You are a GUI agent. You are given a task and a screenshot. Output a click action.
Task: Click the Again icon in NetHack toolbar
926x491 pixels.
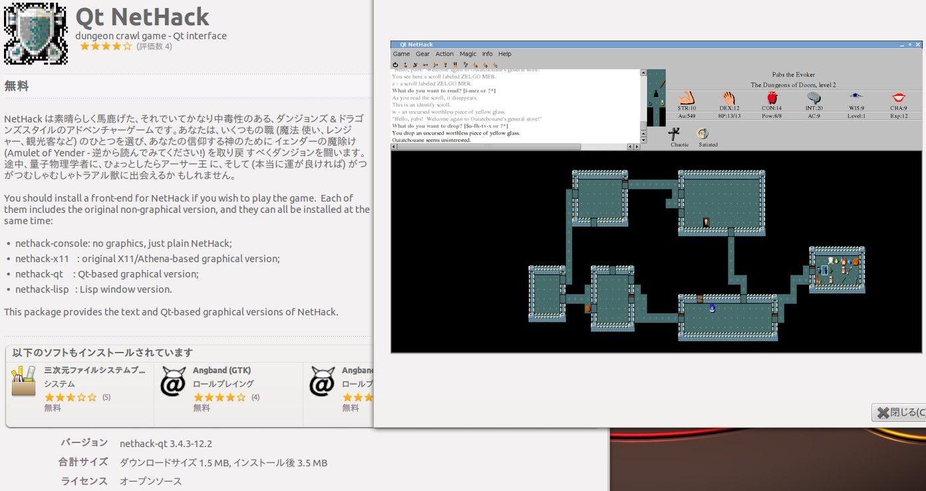click(x=395, y=65)
